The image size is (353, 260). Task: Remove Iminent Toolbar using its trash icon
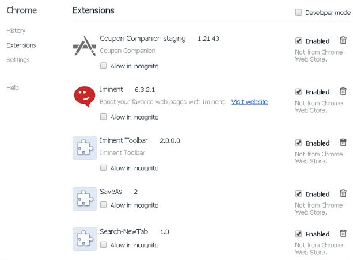point(343,143)
